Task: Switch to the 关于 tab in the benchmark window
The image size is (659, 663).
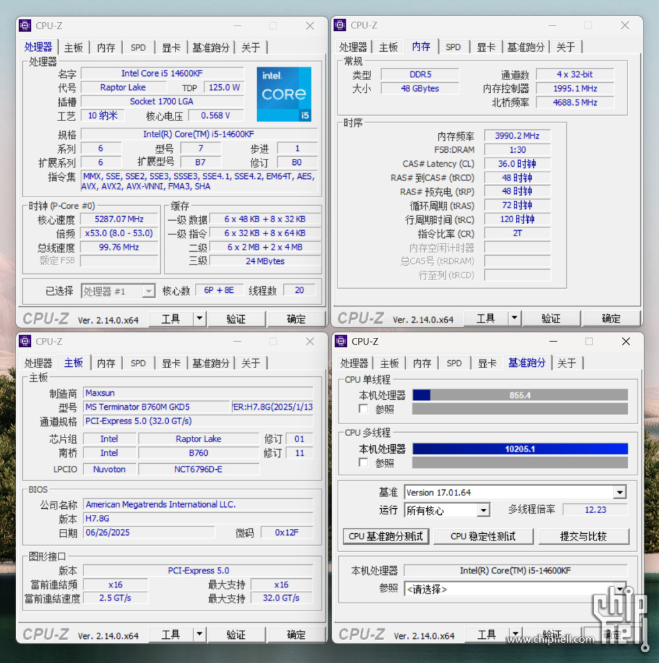Action: click(566, 363)
